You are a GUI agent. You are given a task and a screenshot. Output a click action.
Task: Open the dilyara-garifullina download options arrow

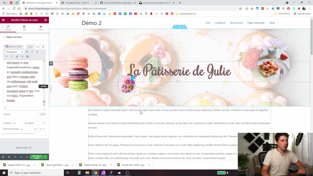(73, 165)
